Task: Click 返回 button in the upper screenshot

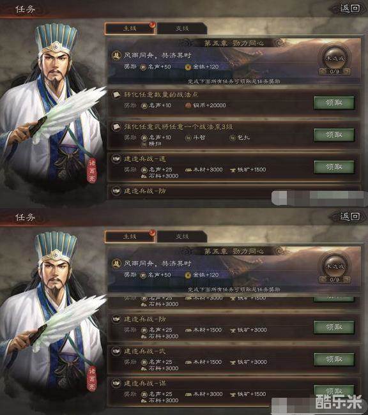Action: 349,8
